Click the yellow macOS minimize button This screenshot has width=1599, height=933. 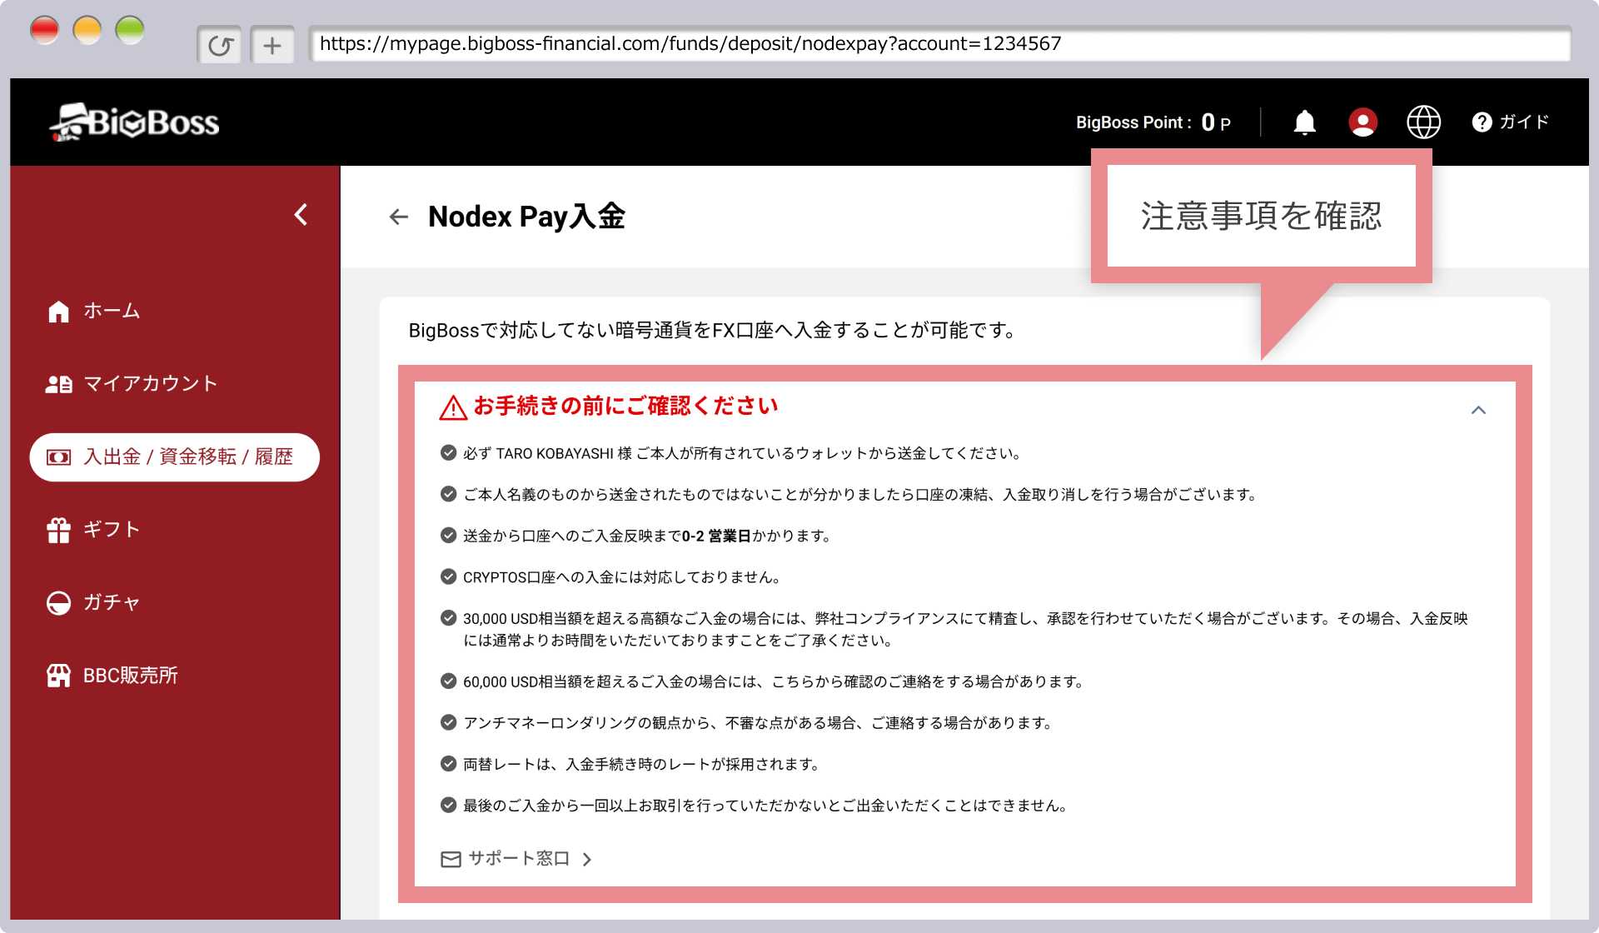87,31
